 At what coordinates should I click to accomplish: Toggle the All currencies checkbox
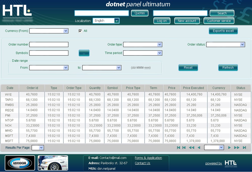[80, 31]
